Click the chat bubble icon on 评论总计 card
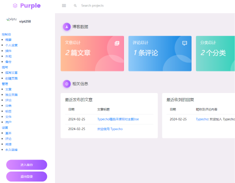Screen dimensions: 235x183 (184, 43)
